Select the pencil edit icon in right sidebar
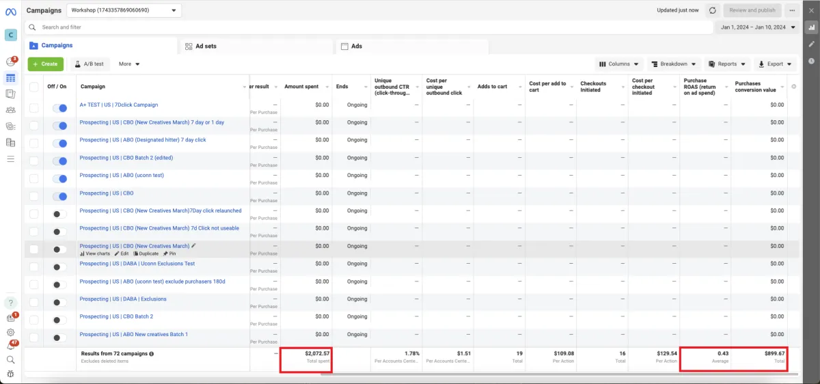The width and height of the screenshot is (820, 384). [x=812, y=44]
